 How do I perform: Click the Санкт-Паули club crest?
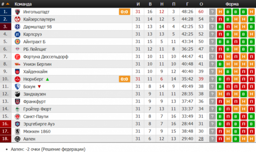[x=17, y=116]
